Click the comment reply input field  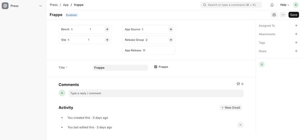click(156, 93)
